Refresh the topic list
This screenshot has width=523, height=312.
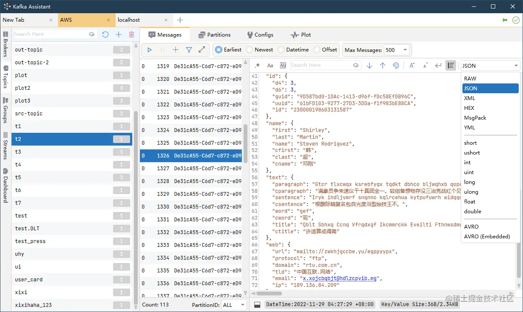(105, 34)
